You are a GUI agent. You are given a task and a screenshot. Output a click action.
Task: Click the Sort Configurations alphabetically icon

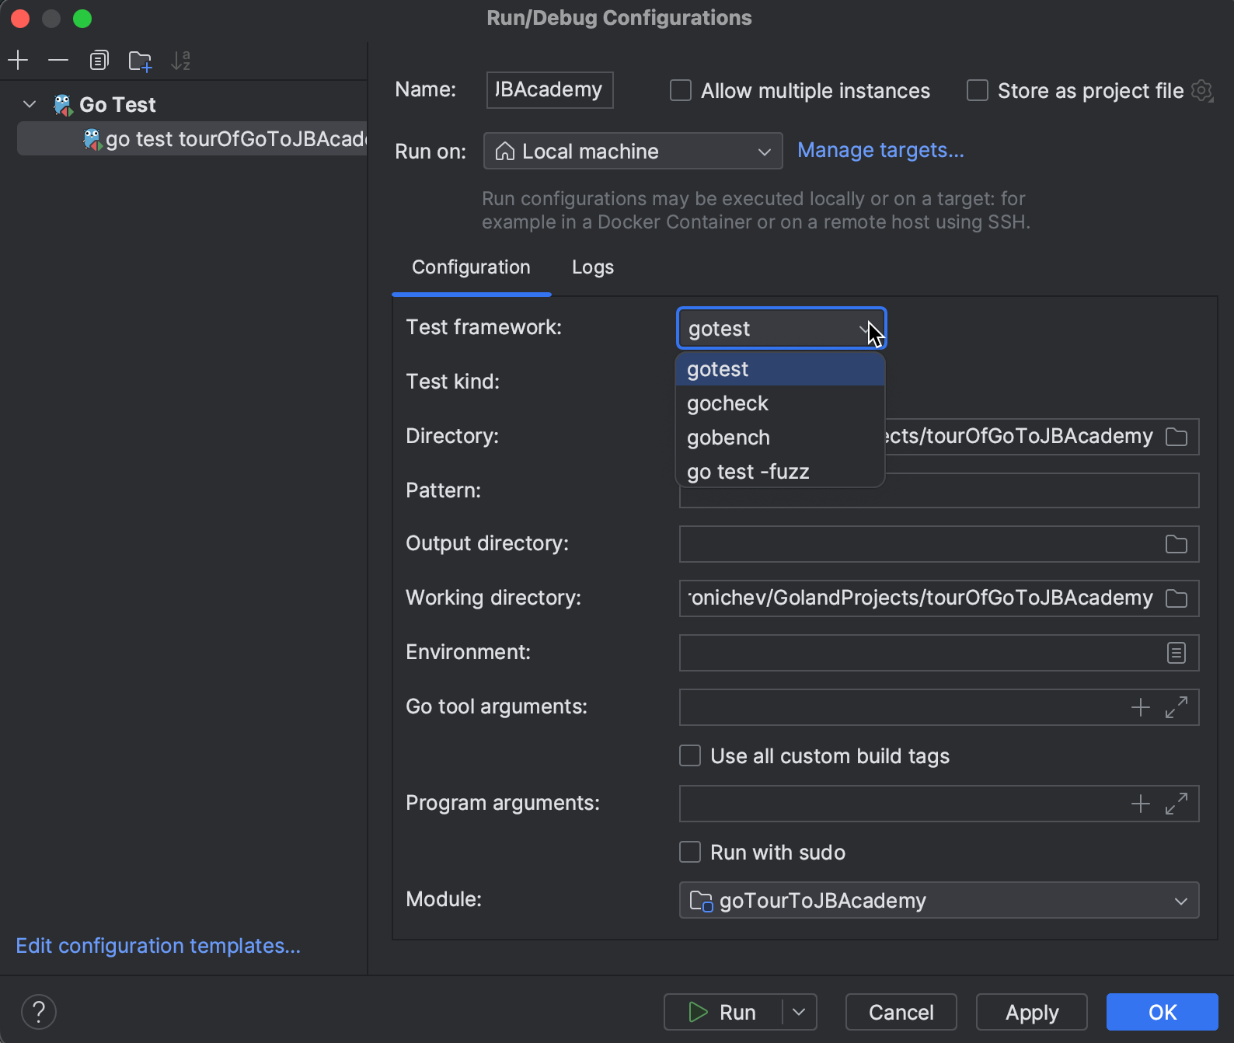tap(180, 61)
